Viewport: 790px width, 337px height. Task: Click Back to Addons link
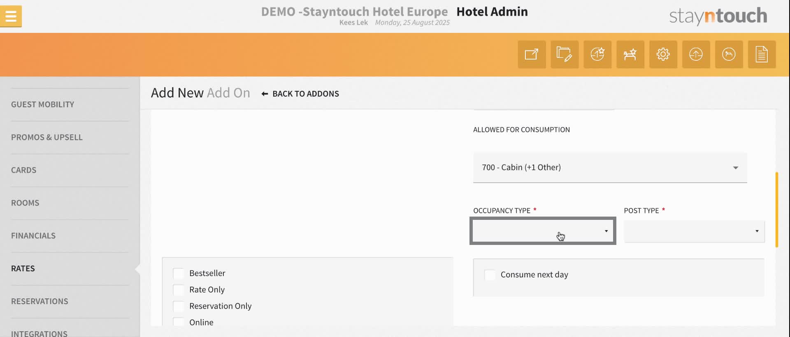pos(306,94)
